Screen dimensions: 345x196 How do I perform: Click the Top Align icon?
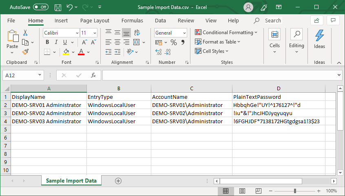point(108,33)
